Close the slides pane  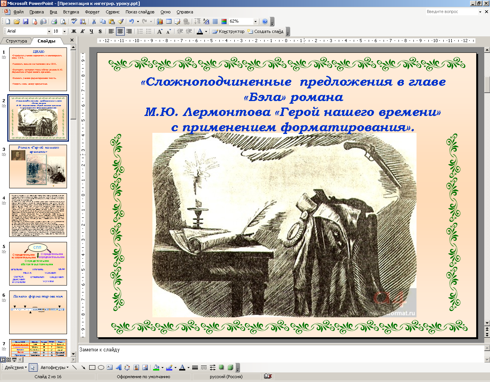(x=72, y=40)
